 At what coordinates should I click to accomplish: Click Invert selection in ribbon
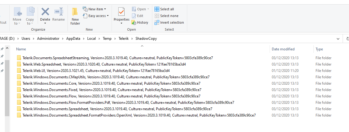(169, 22)
